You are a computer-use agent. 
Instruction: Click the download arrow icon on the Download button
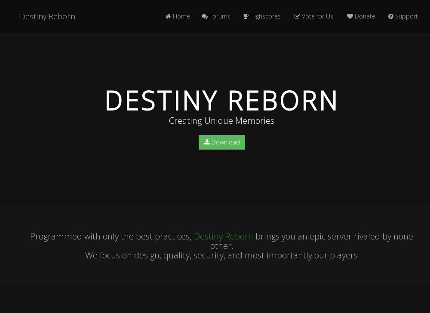coord(207,142)
